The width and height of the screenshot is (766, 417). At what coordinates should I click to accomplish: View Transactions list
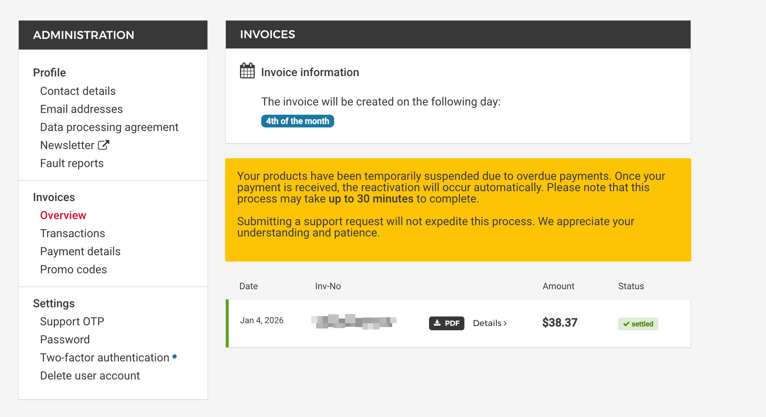pyautogui.click(x=73, y=233)
